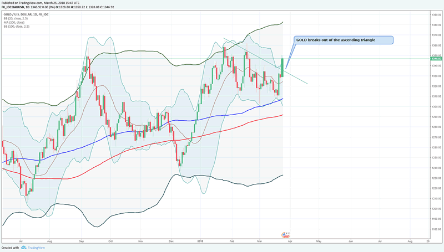The image size is (444, 252).
Task: Click the 'Created with' footer text
Action: click(10, 248)
